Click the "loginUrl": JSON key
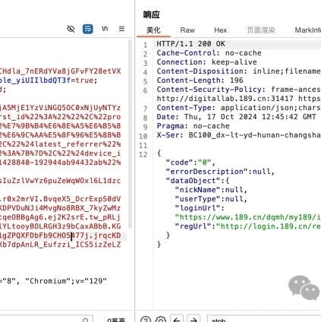This screenshot has width=321, height=322. pos(200,208)
